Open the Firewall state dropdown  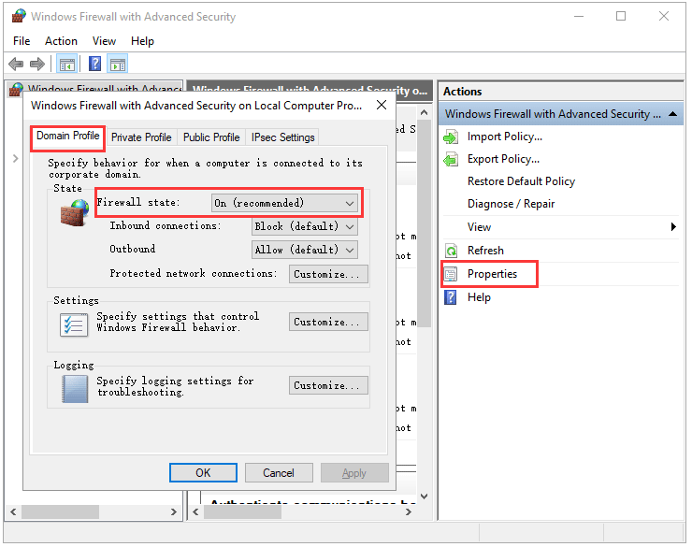284,203
